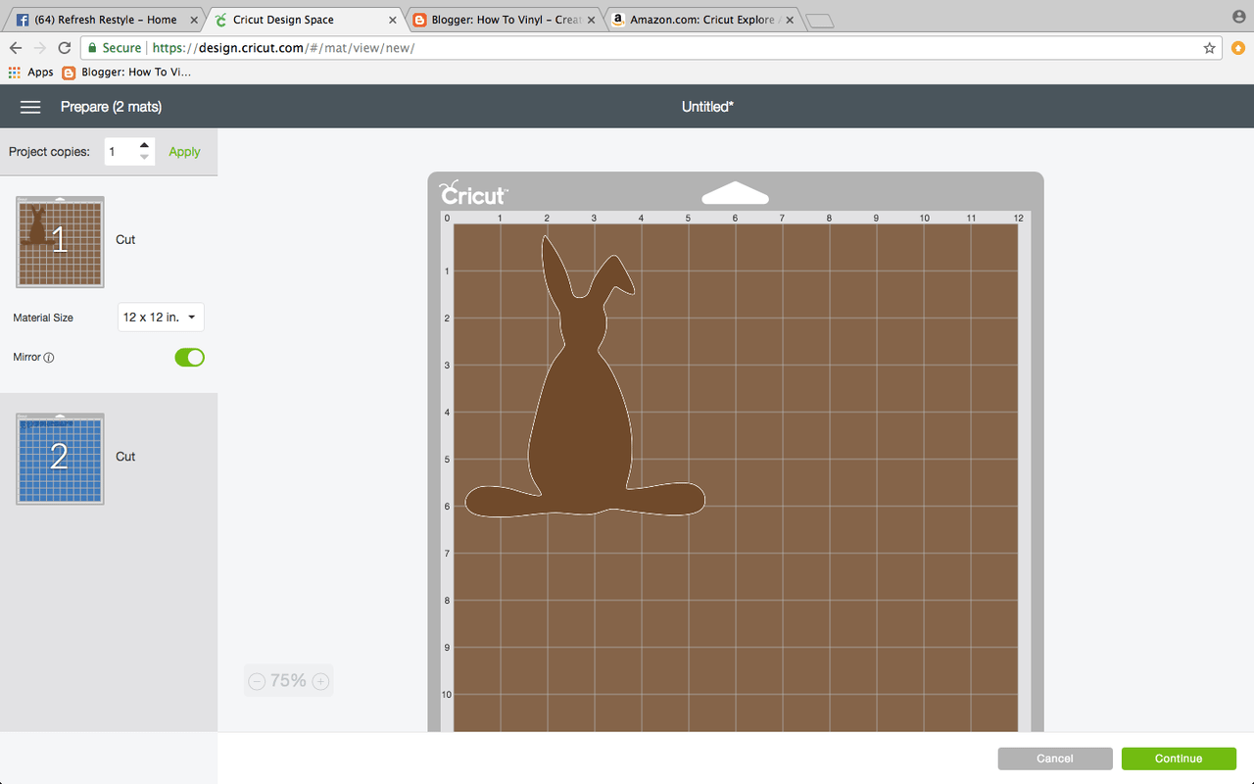Open the Apps grid in the bookmarks bar
Screen dimensions: 1254x784
[x=30, y=72]
